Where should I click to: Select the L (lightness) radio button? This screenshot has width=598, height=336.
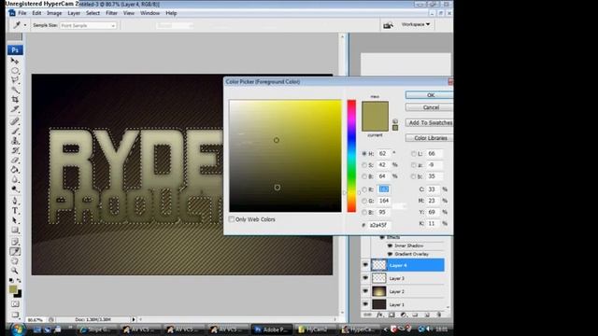pos(414,153)
